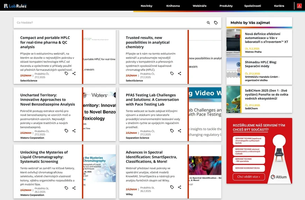Click 'SelectScience' under the Trusted results card
305x200 pixels.
(x=134, y=80)
